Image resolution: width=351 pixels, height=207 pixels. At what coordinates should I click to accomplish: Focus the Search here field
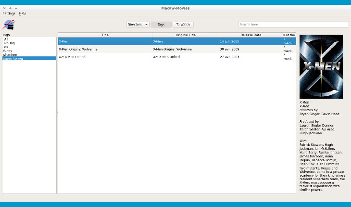(x=293, y=25)
